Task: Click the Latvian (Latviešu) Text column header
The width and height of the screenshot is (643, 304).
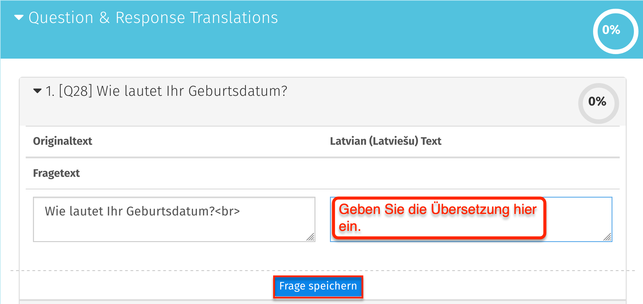Action: coord(386,141)
